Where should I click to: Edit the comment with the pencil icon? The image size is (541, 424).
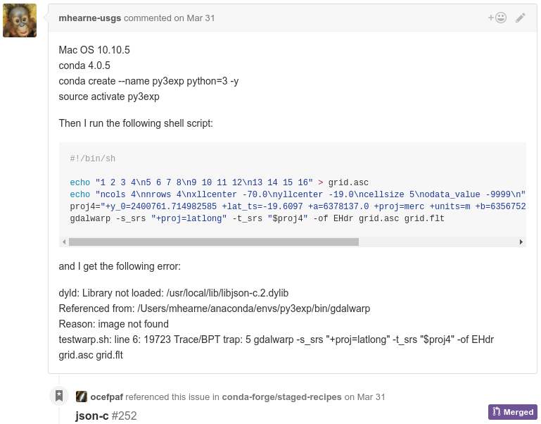521,18
